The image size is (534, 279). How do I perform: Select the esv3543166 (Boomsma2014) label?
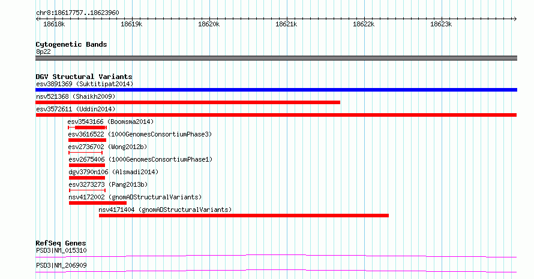tap(110, 122)
